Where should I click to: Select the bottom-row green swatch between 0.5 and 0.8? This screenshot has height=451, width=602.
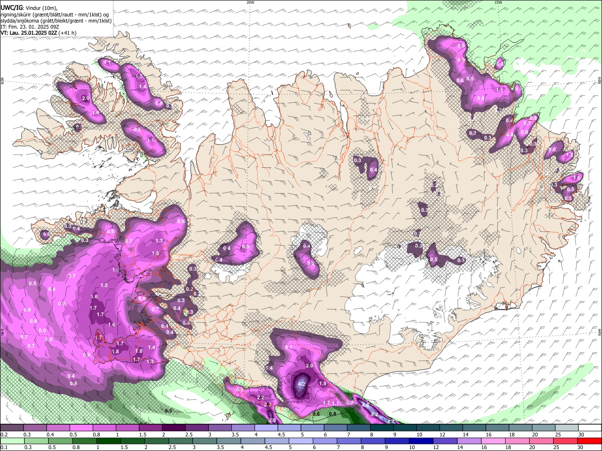(x=61, y=441)
